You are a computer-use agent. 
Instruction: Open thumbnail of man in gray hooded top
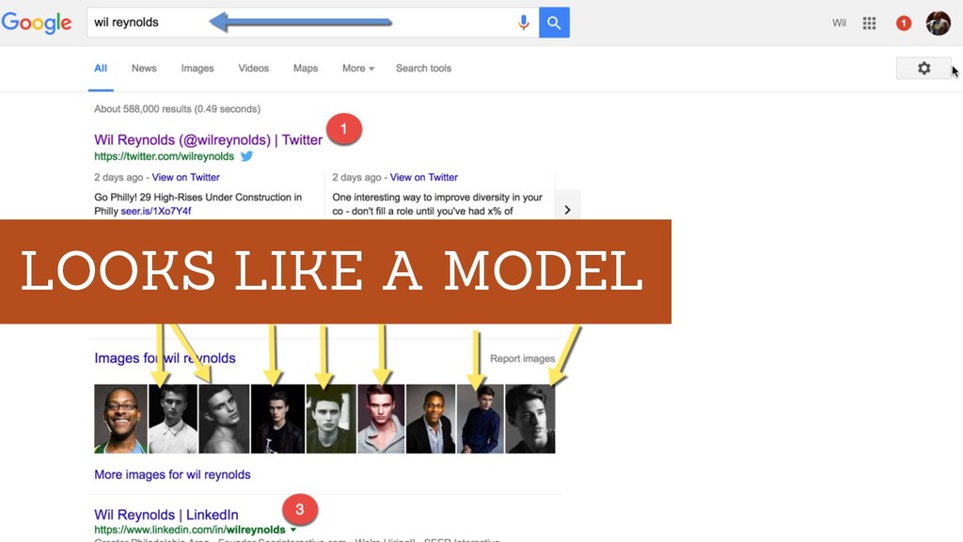(x=381, y=419)
